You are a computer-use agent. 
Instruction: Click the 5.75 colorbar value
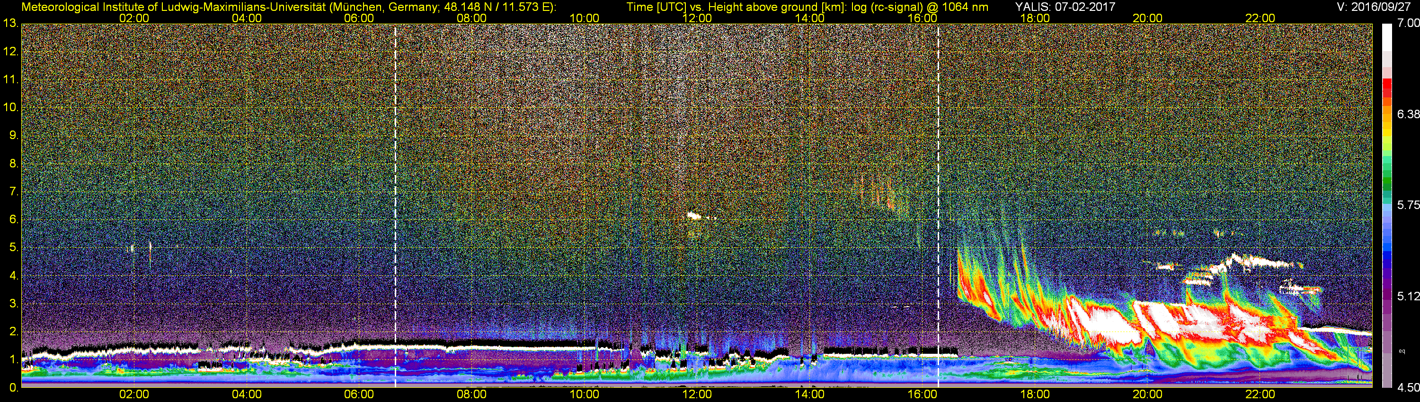coord(1408,205)
